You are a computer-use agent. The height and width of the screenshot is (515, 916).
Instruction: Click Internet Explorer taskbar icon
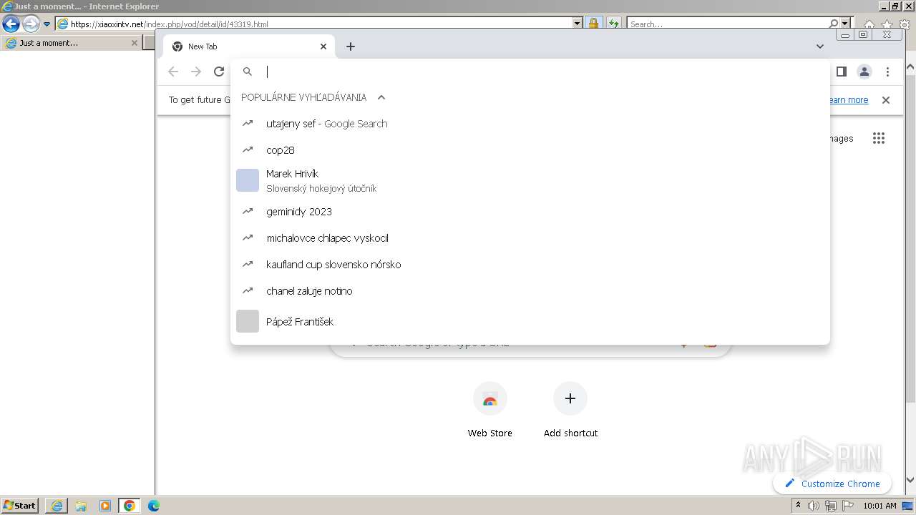(57, 506)
